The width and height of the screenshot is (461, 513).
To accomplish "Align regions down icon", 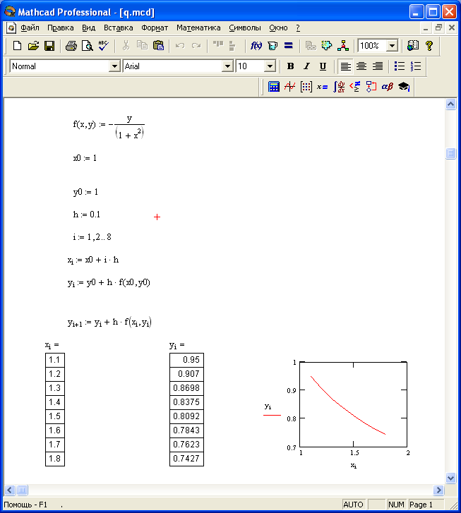I will click(232, 46).
